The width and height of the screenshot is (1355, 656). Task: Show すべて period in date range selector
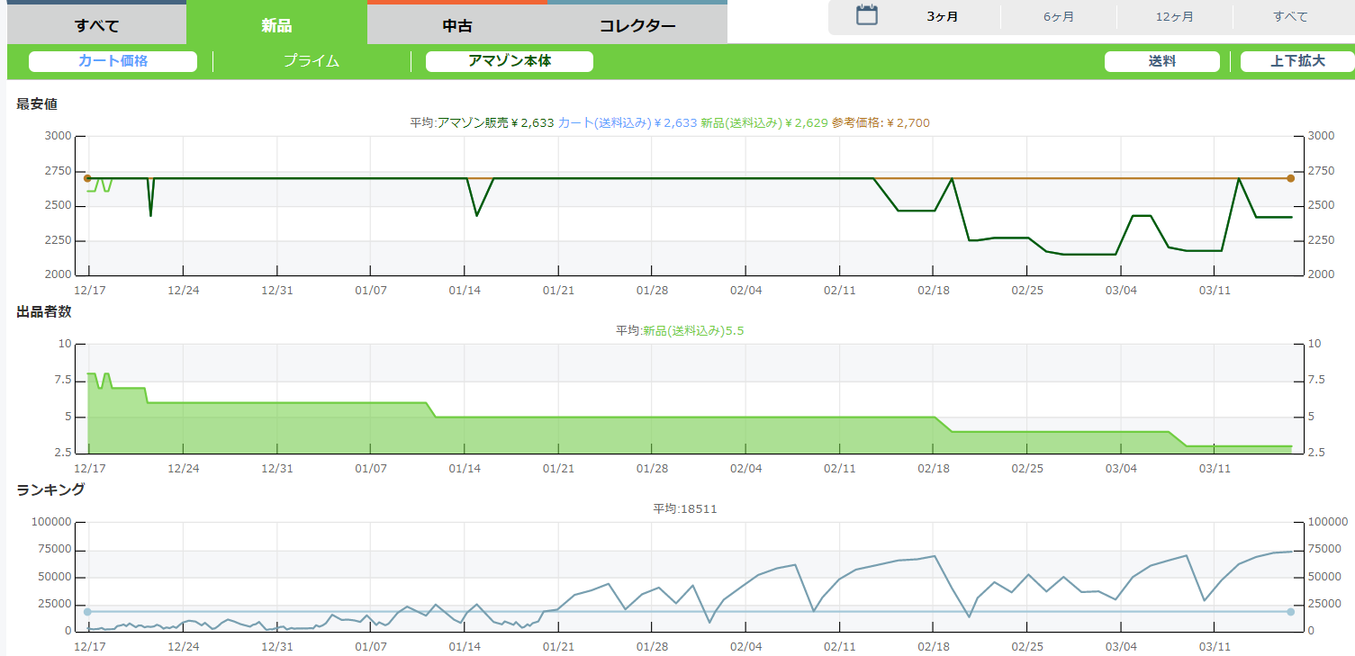1290,17
